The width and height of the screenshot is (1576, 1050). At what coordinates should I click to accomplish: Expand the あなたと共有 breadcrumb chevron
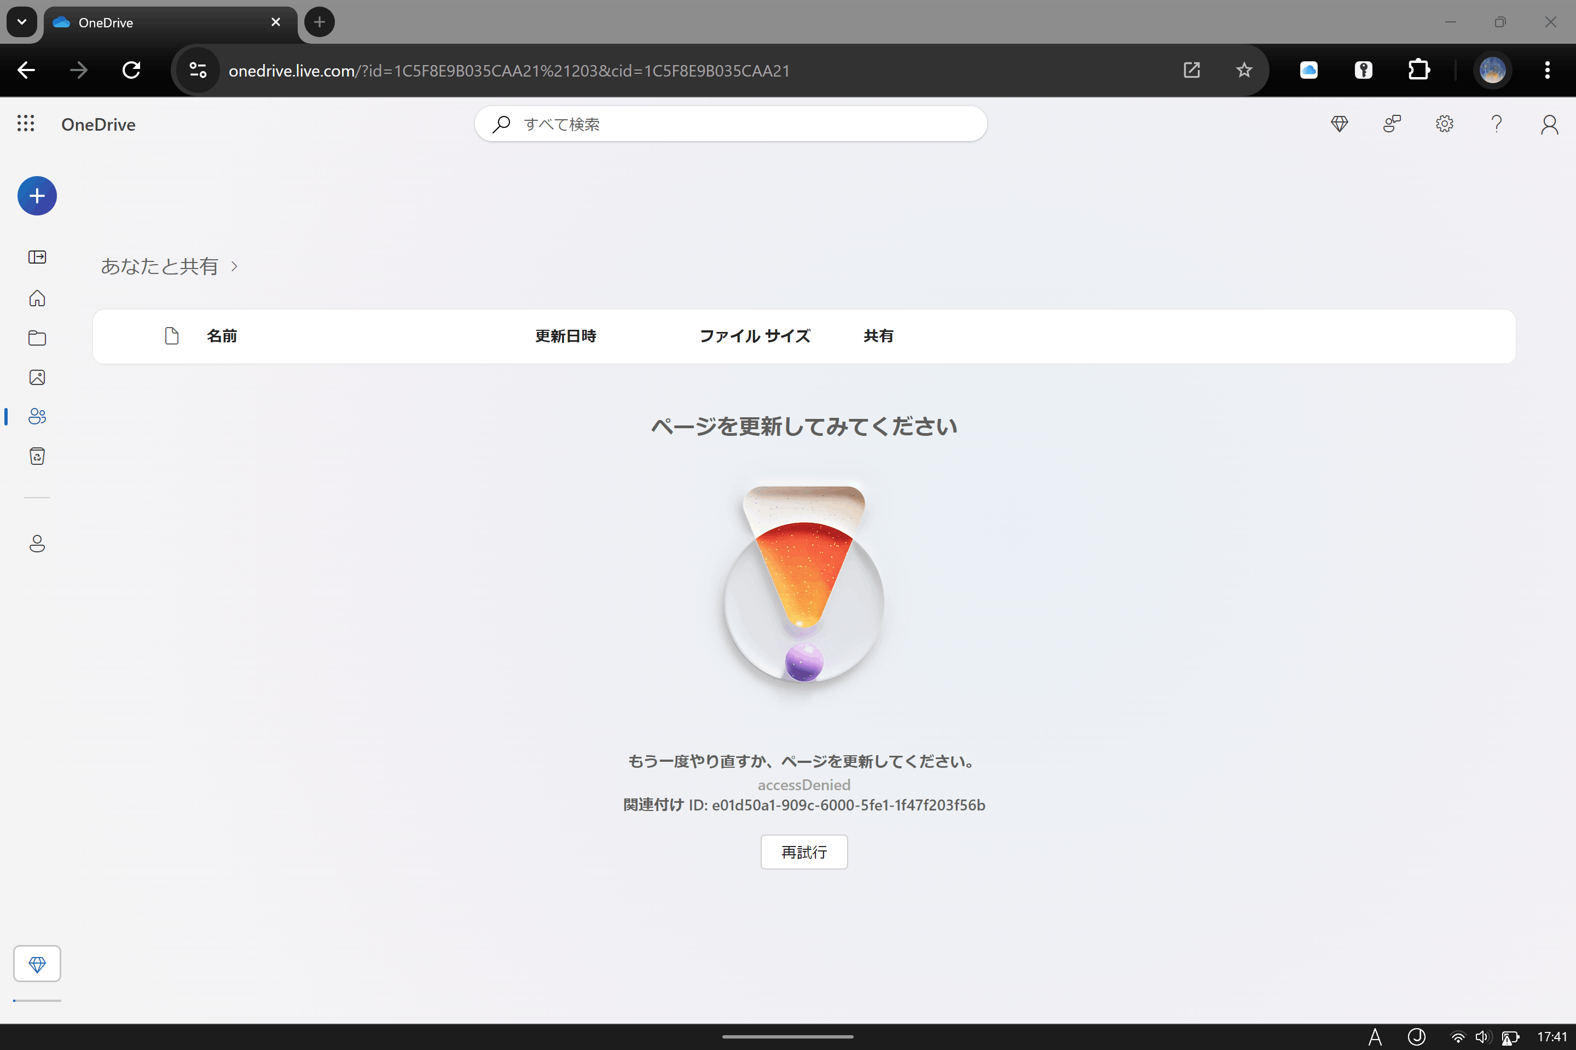(x=235, y=266)
